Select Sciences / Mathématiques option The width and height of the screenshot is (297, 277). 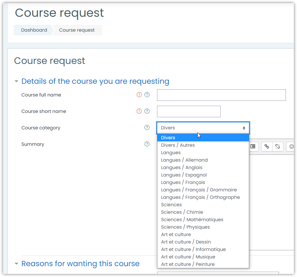tap(203, 220)
